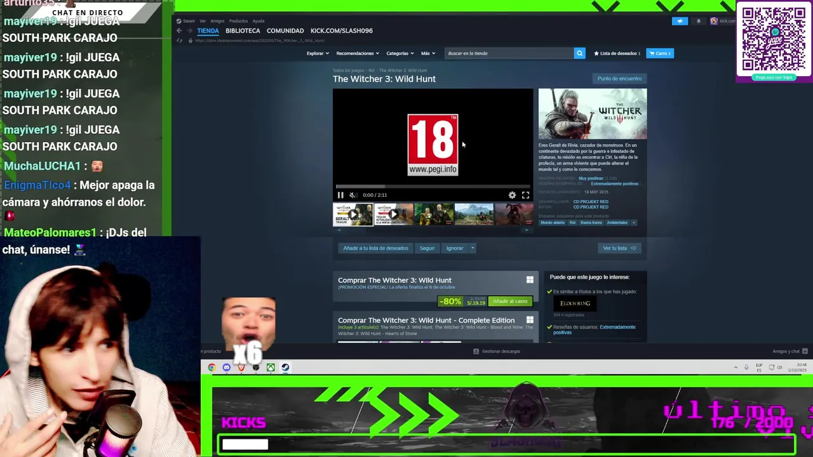Click Ver tu lista button
The height and width of the screenshot is (457, 813).
pos(619,248)
